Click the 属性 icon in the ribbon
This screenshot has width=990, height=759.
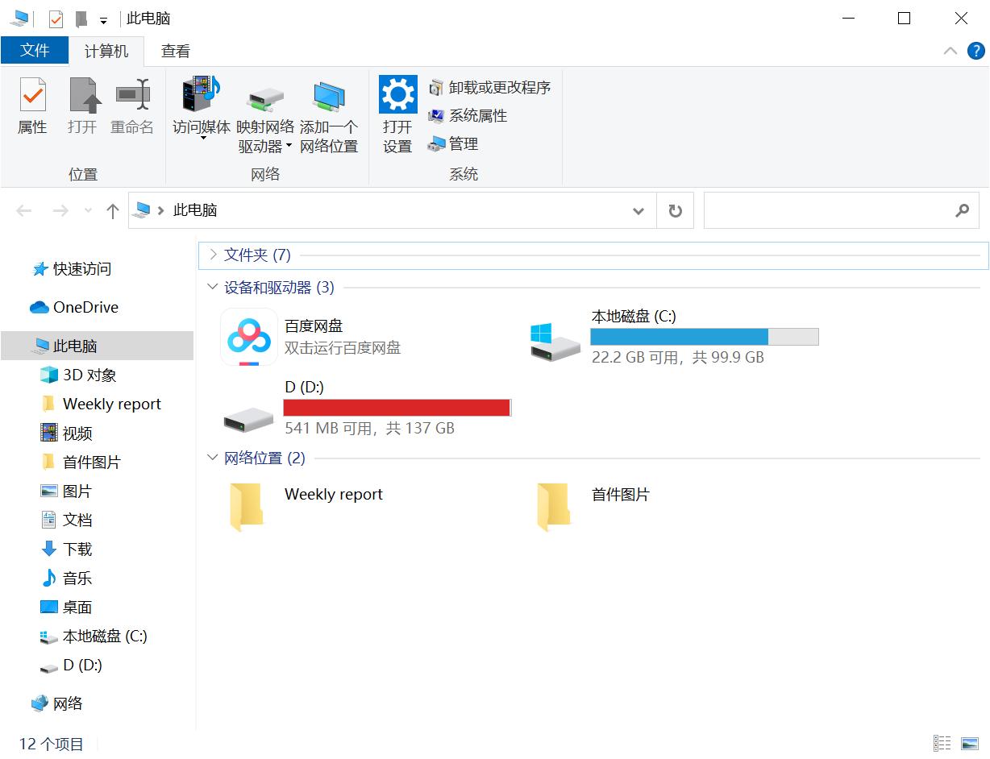pos(31,106)
